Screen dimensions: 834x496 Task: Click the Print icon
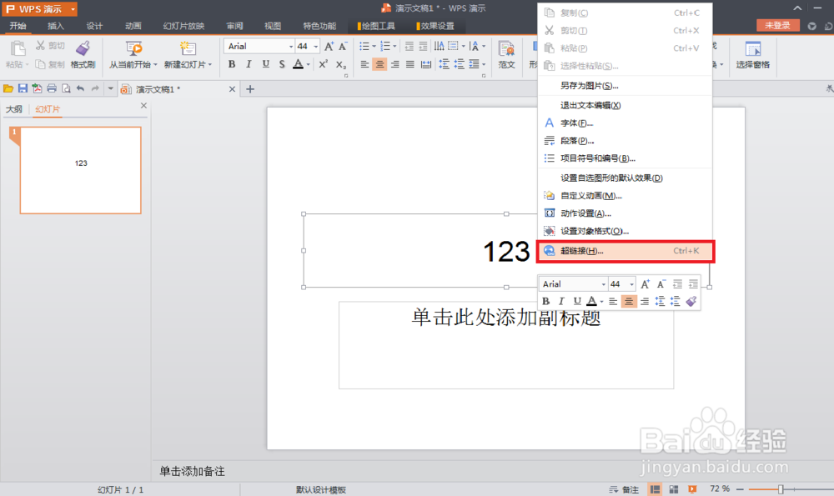click(52, 89)
